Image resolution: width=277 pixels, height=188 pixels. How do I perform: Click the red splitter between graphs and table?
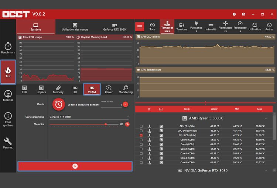205,103
